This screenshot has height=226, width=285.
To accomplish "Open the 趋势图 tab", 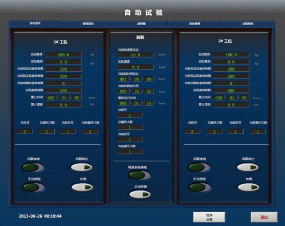I will point(141,24).
